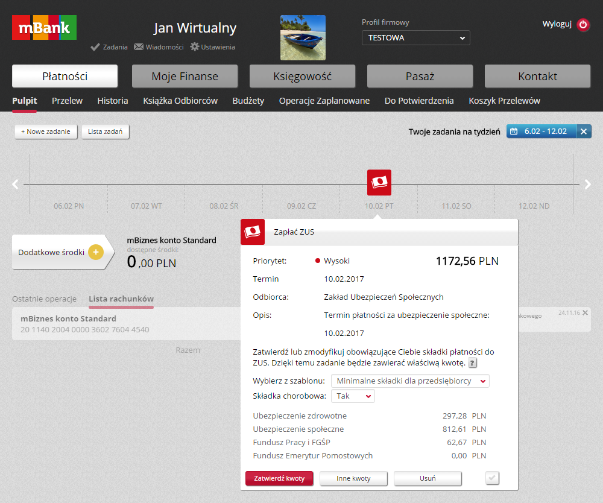This screenshot has height=503, width=603.
Task: Click the Ubezpieczenie społeczne 812,61 value
Action: [x=455, y=429]
